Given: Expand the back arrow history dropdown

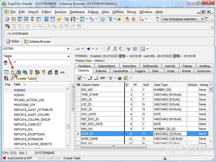Looking at the screenshot, I should (93, 49).
